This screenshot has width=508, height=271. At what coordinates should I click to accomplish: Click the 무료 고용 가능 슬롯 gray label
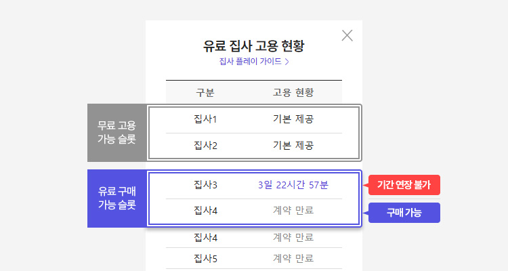[x=117, y=133]
